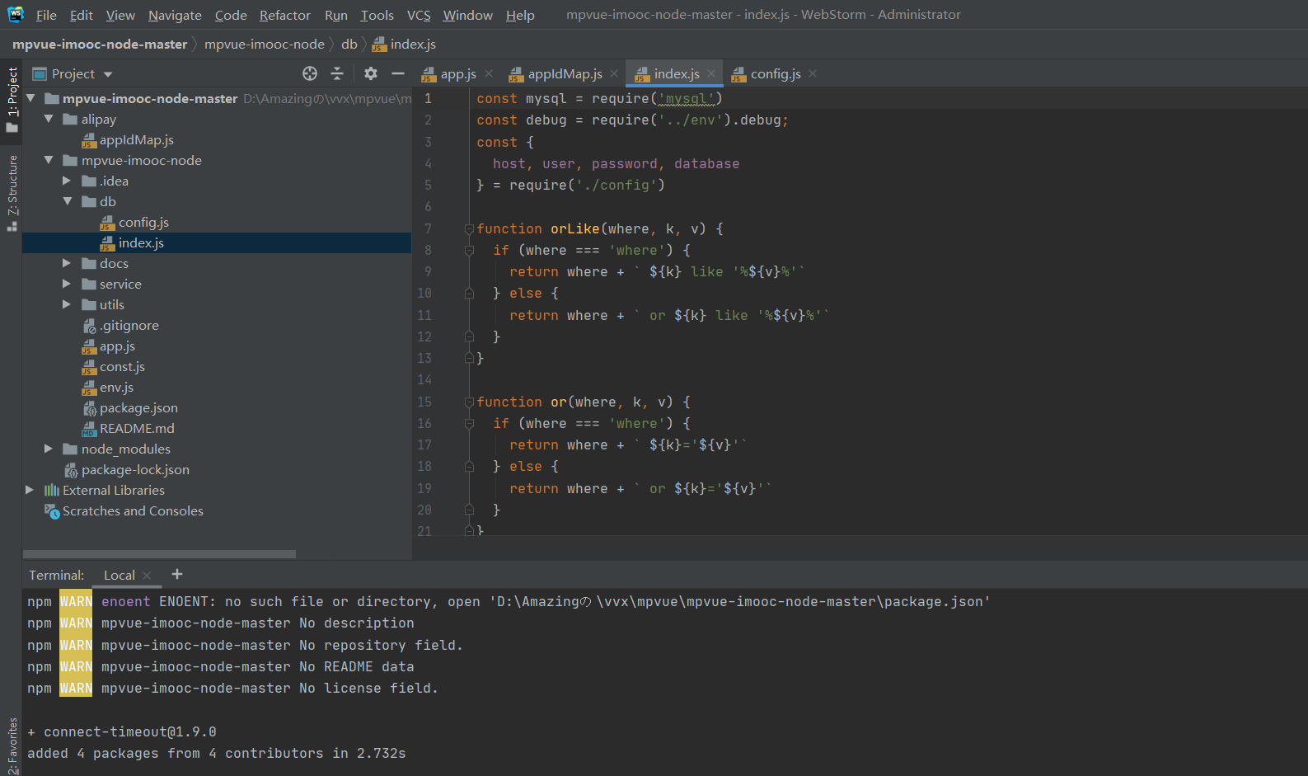1308x776 pixels.
Task: Click line number 14 in the gutter
Action: (424, 379)
